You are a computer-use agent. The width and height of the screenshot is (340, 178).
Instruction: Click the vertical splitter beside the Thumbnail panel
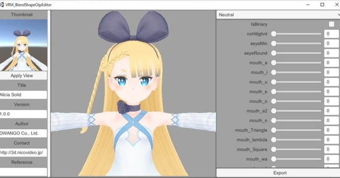tap(49, 93)
